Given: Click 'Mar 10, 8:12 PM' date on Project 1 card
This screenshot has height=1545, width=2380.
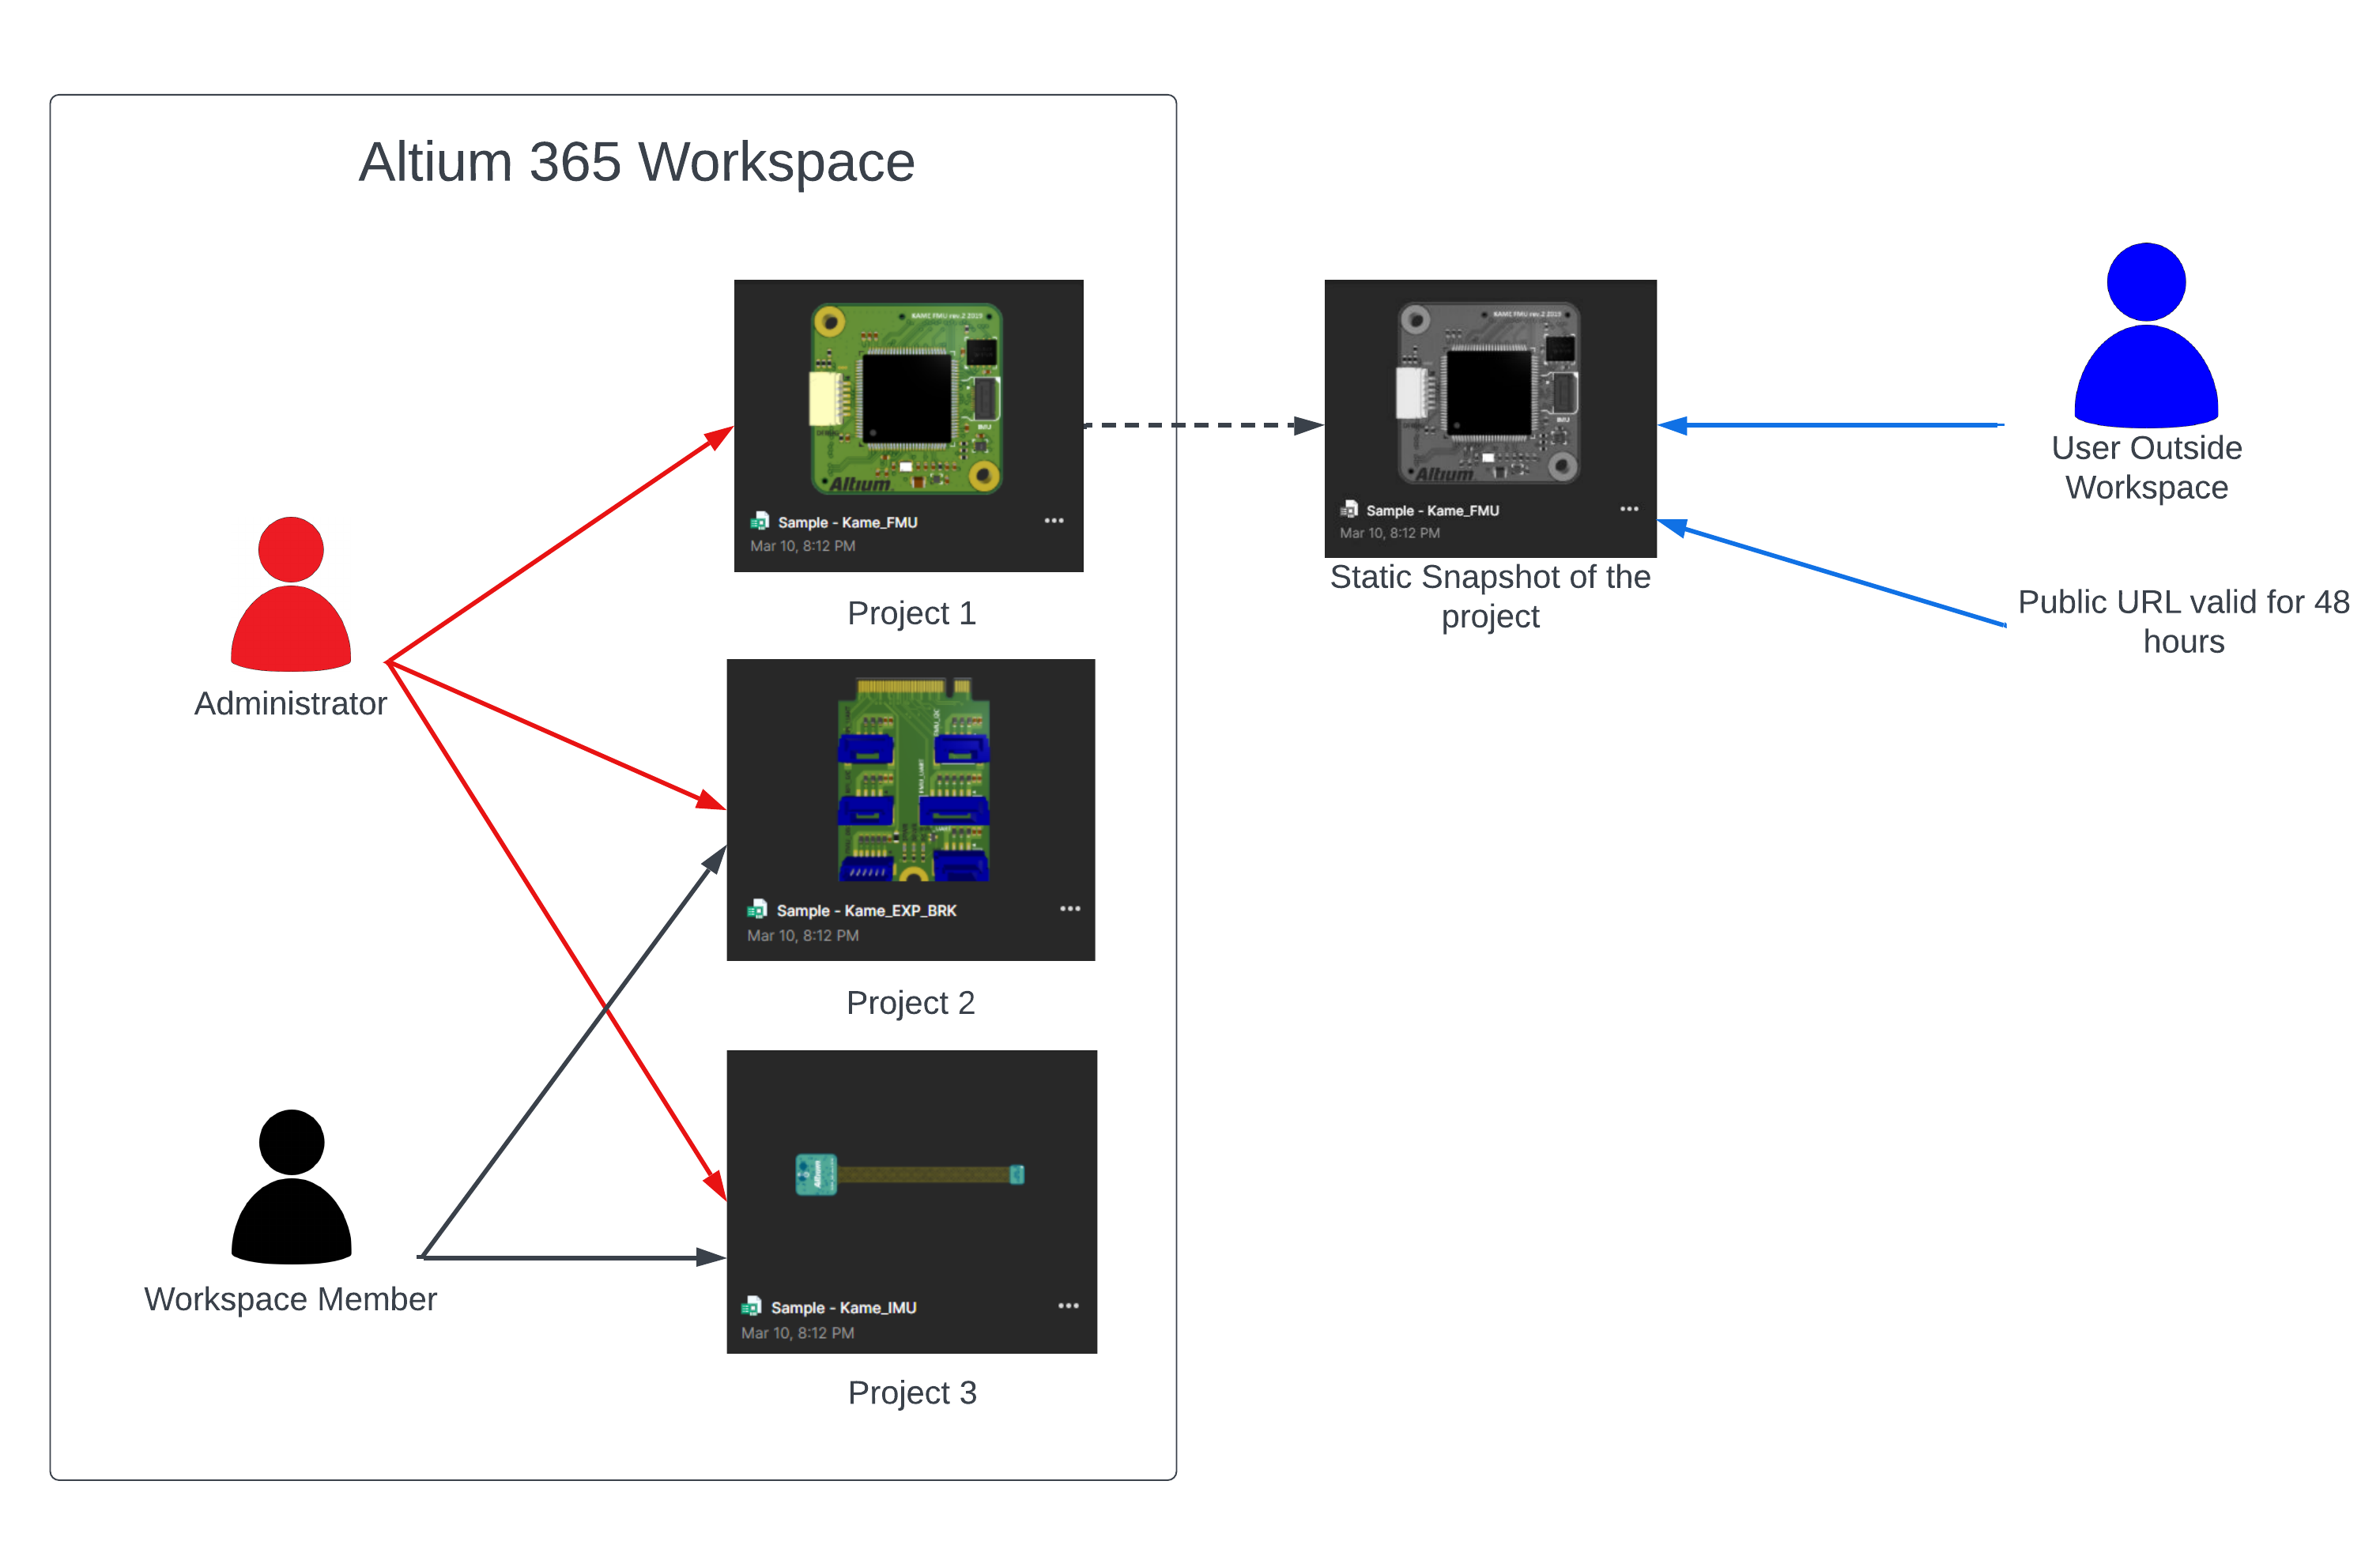Looking at the screenshot, I should 803,546.
